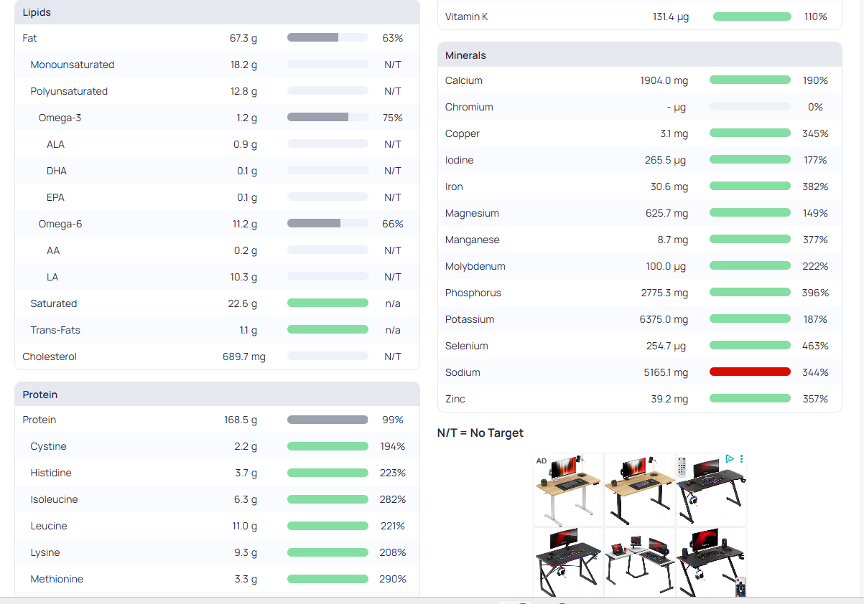The image size is (864, 604).
Task: Click the L-shaped desk ad thumbnail
Action: pos(639,562)
